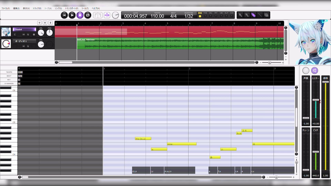331x186 pixels.
Task: Select the well_inst_16bit.wav audio clip
Action: pyautogui.click(x=180, y=43)
